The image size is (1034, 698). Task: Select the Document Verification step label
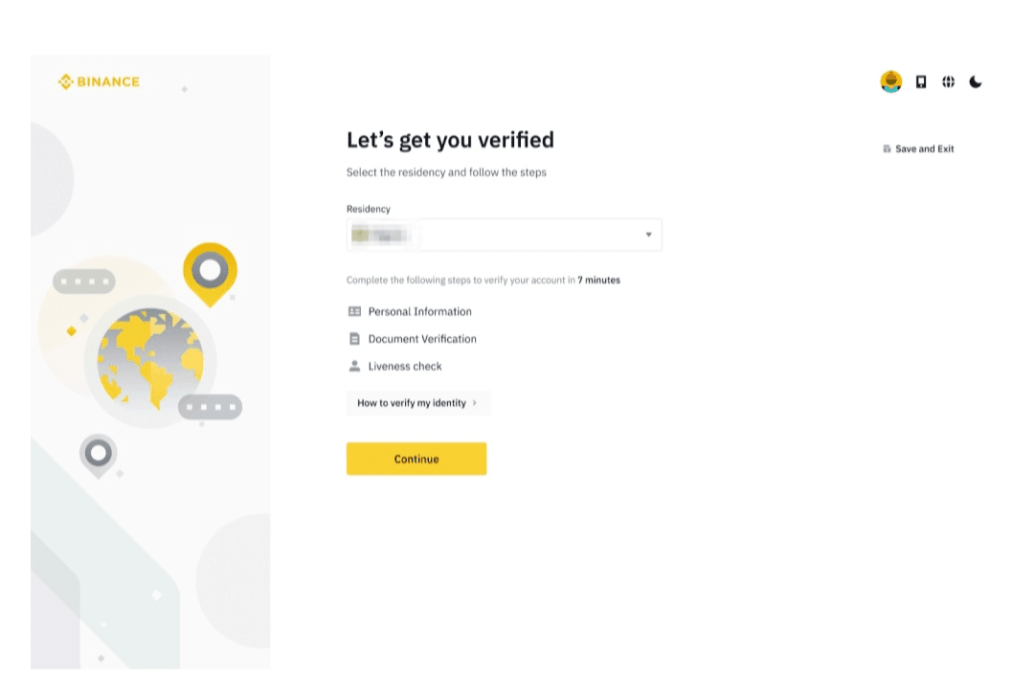coord(422,339)
